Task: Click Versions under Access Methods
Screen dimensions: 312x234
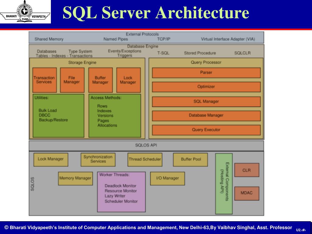Action: pyautogui.click(x=105, y=115)
